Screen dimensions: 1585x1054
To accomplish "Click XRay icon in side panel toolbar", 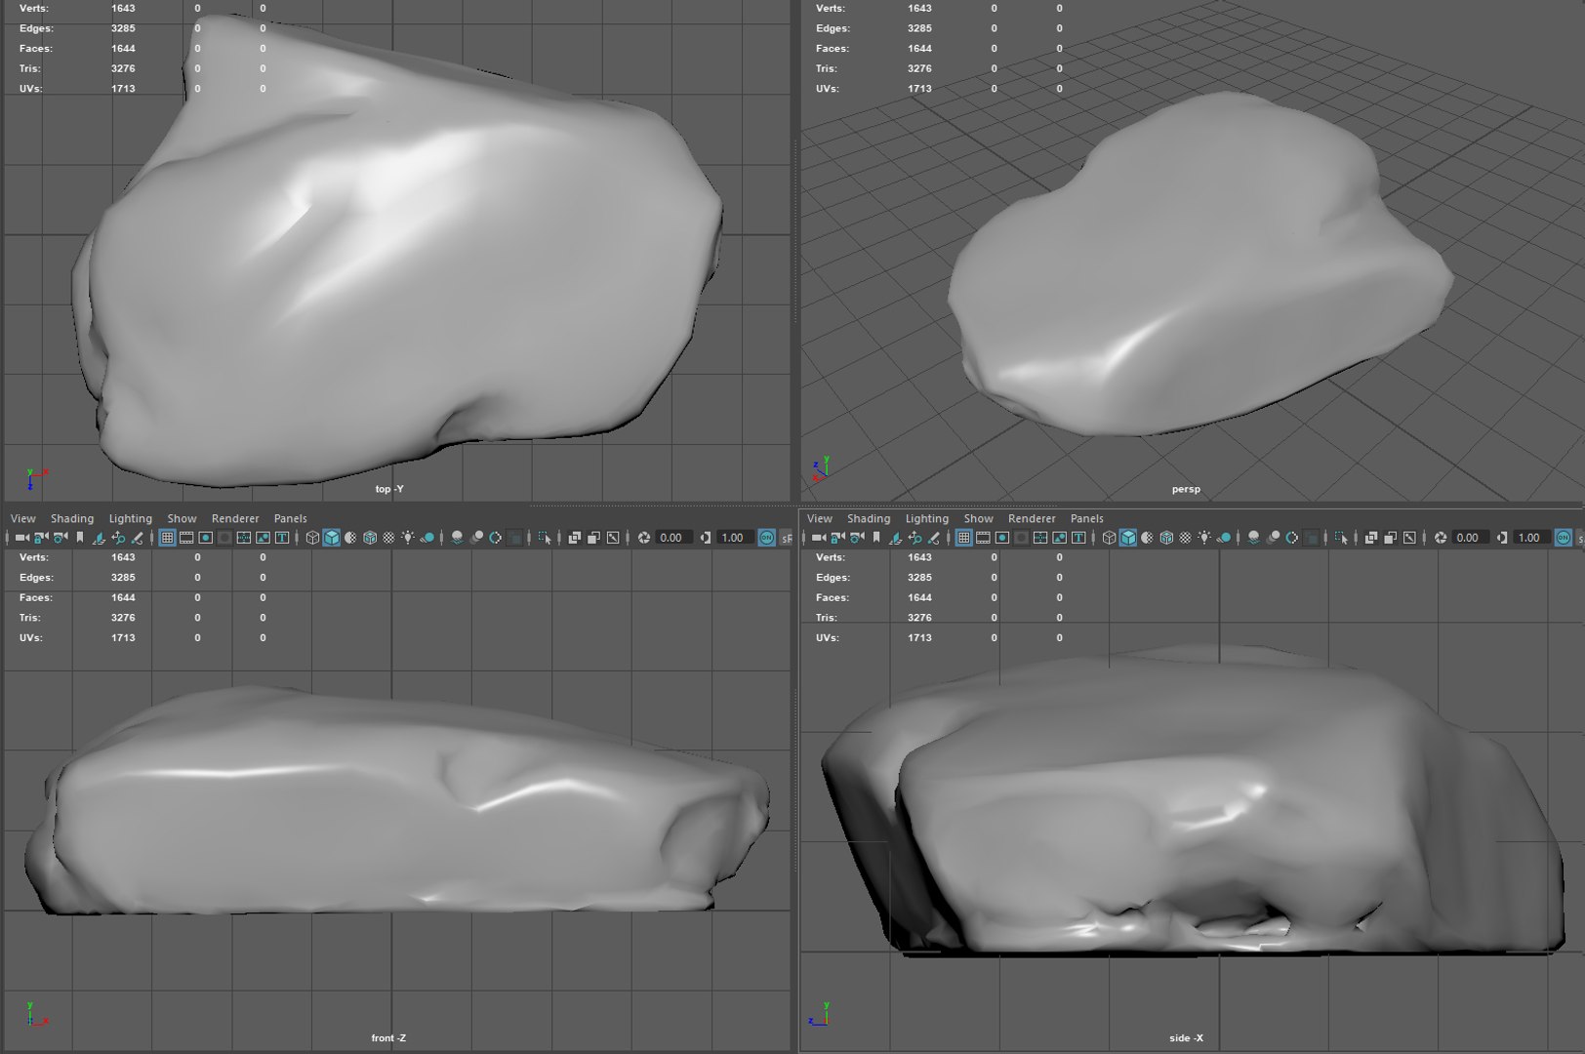I will pos(1371,538).
